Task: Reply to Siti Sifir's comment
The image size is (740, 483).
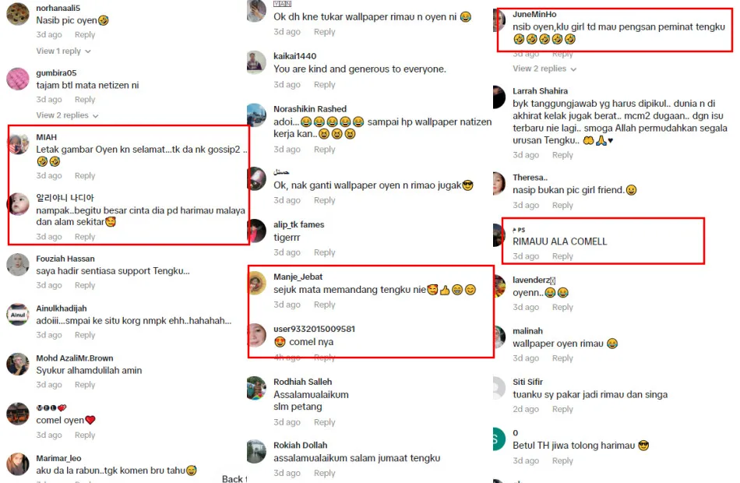Action: pyautogui.click(x=562, y=409)
